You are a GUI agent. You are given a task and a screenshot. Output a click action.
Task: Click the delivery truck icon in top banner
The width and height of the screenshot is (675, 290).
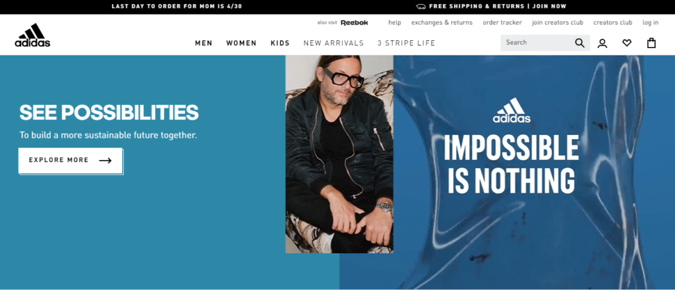(x=421, y=7)
